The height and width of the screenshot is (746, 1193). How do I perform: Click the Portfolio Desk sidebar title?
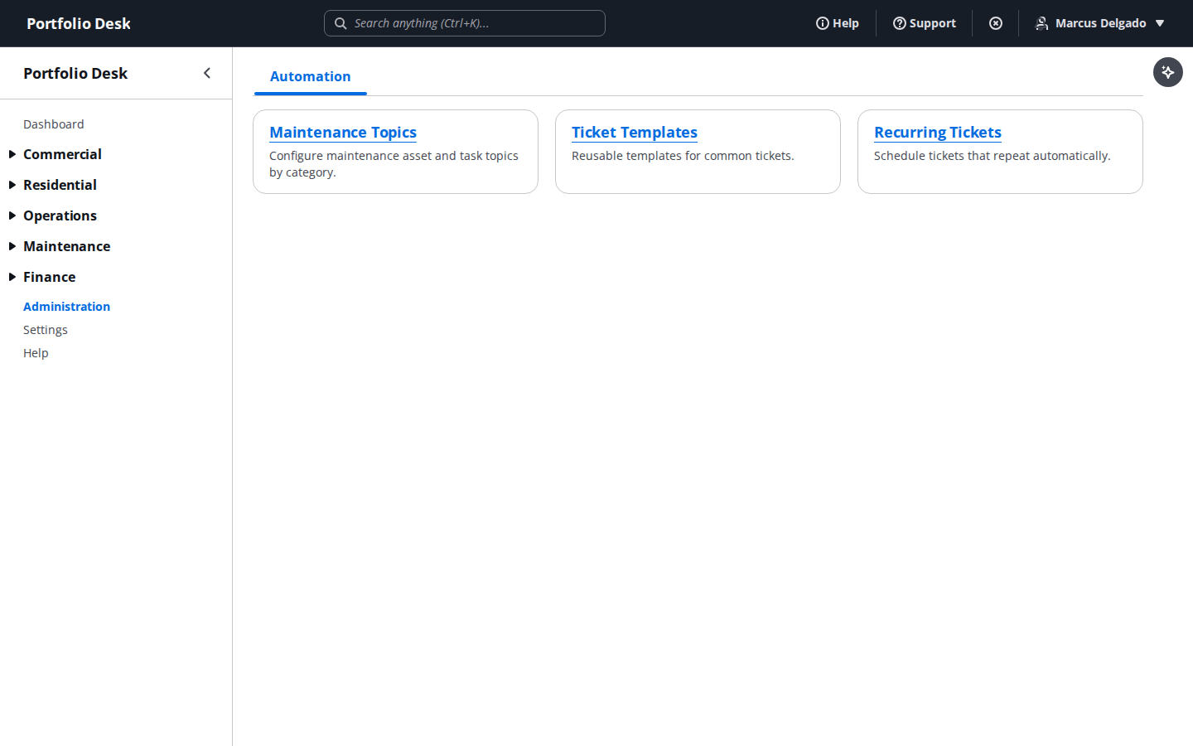click(x=75, y=73)
